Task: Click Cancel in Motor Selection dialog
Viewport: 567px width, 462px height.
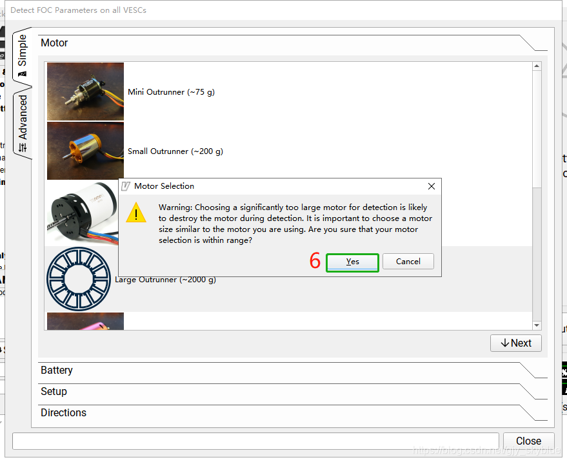Action: [x=408, y=262]
